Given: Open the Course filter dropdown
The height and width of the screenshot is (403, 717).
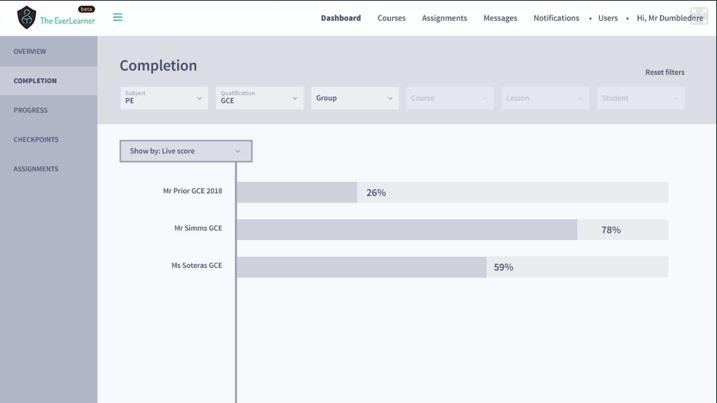Looking at the screenshot, I should (450, 98).
